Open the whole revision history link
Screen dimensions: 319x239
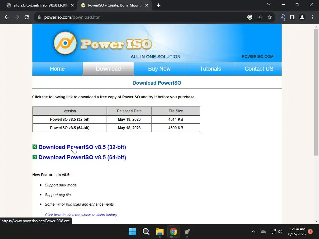click(x=82, y=215)
